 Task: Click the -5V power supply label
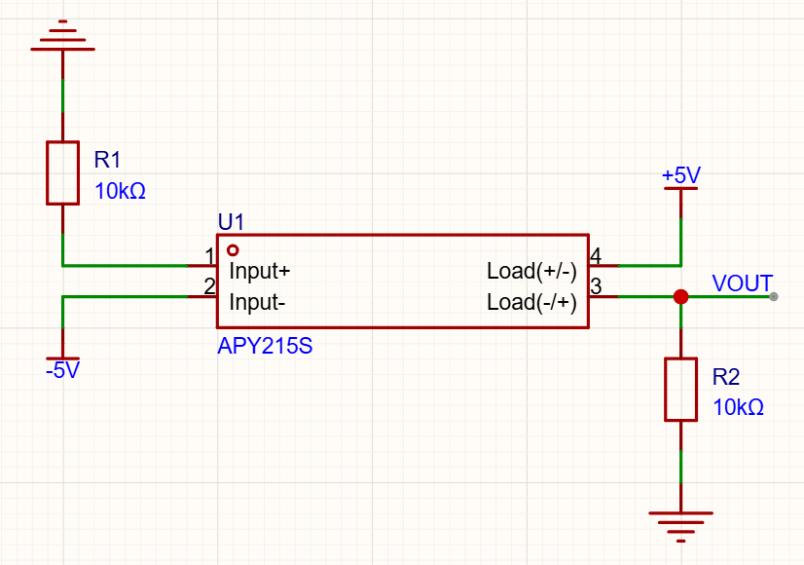coord(61,371)
